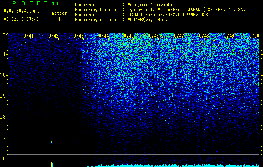Screen dimensions: 263x167
Task: Click the meteor echo below 0742
Action: coord(52,142)
